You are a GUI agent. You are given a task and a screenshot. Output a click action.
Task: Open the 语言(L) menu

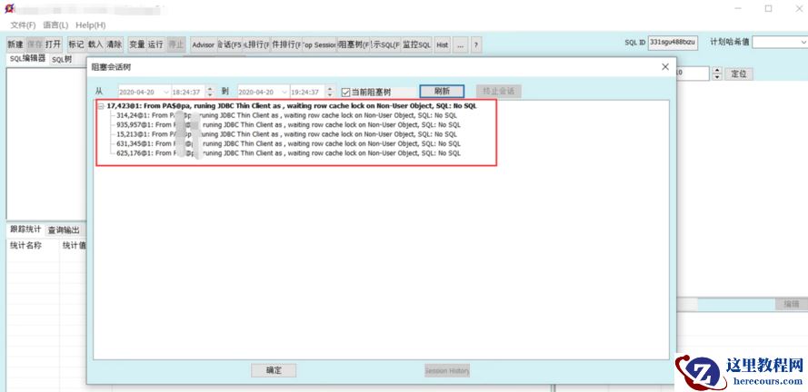pos(55,24)
